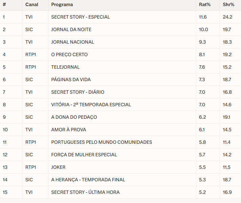
Task: Click FORÇA DE MULHER ESPECIAL program
Action: [x=84, y=155]
